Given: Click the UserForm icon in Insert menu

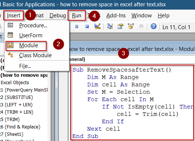Looking at the screenshot, I should pos(10,35).
